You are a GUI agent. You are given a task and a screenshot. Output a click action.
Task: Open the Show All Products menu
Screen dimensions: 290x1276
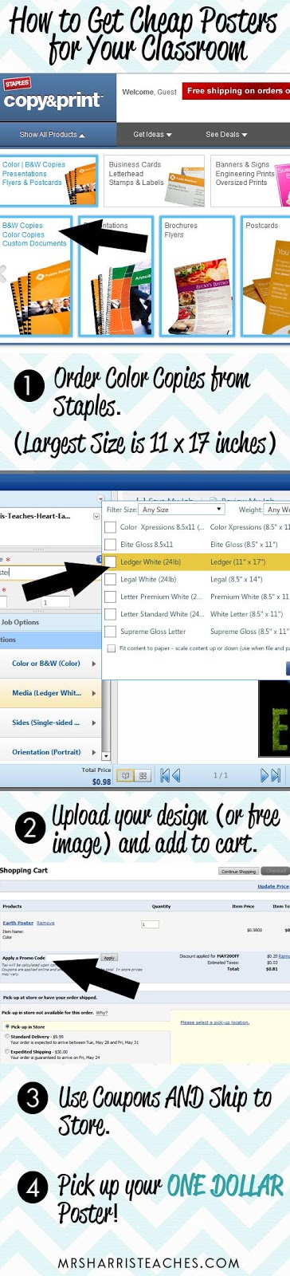click(x=52, y=135)
